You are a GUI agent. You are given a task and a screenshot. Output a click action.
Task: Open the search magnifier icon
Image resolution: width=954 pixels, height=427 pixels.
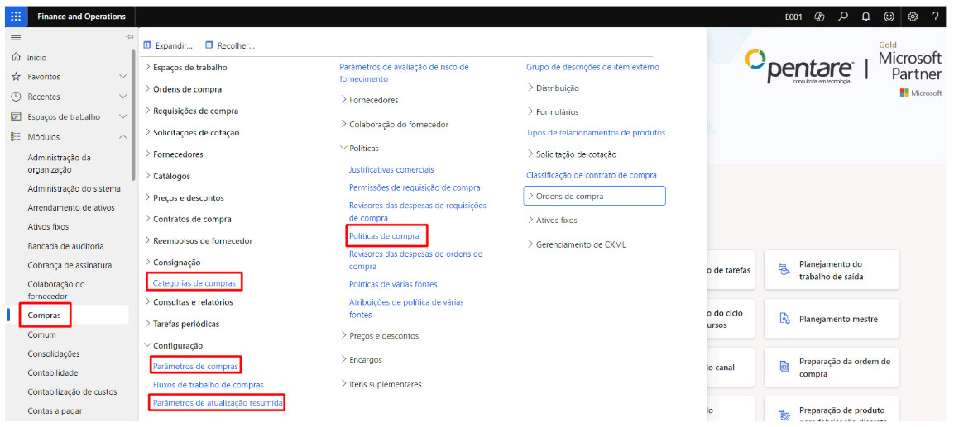click(x=842, y=17)
